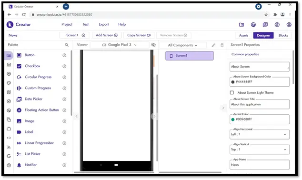Image resolution: width=302 pixels, height=180 pixels.
Task: Click the About Screen Title input field
Action: pyautogui.click(x=260, y=104)
